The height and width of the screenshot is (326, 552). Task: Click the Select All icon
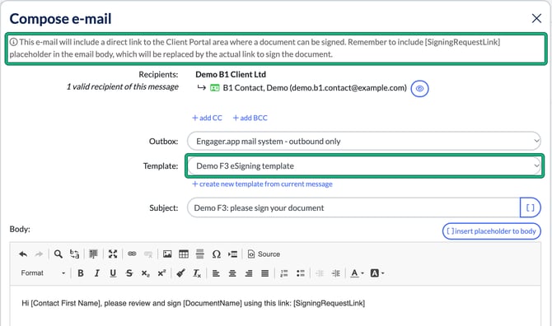(x=93, y=254)
